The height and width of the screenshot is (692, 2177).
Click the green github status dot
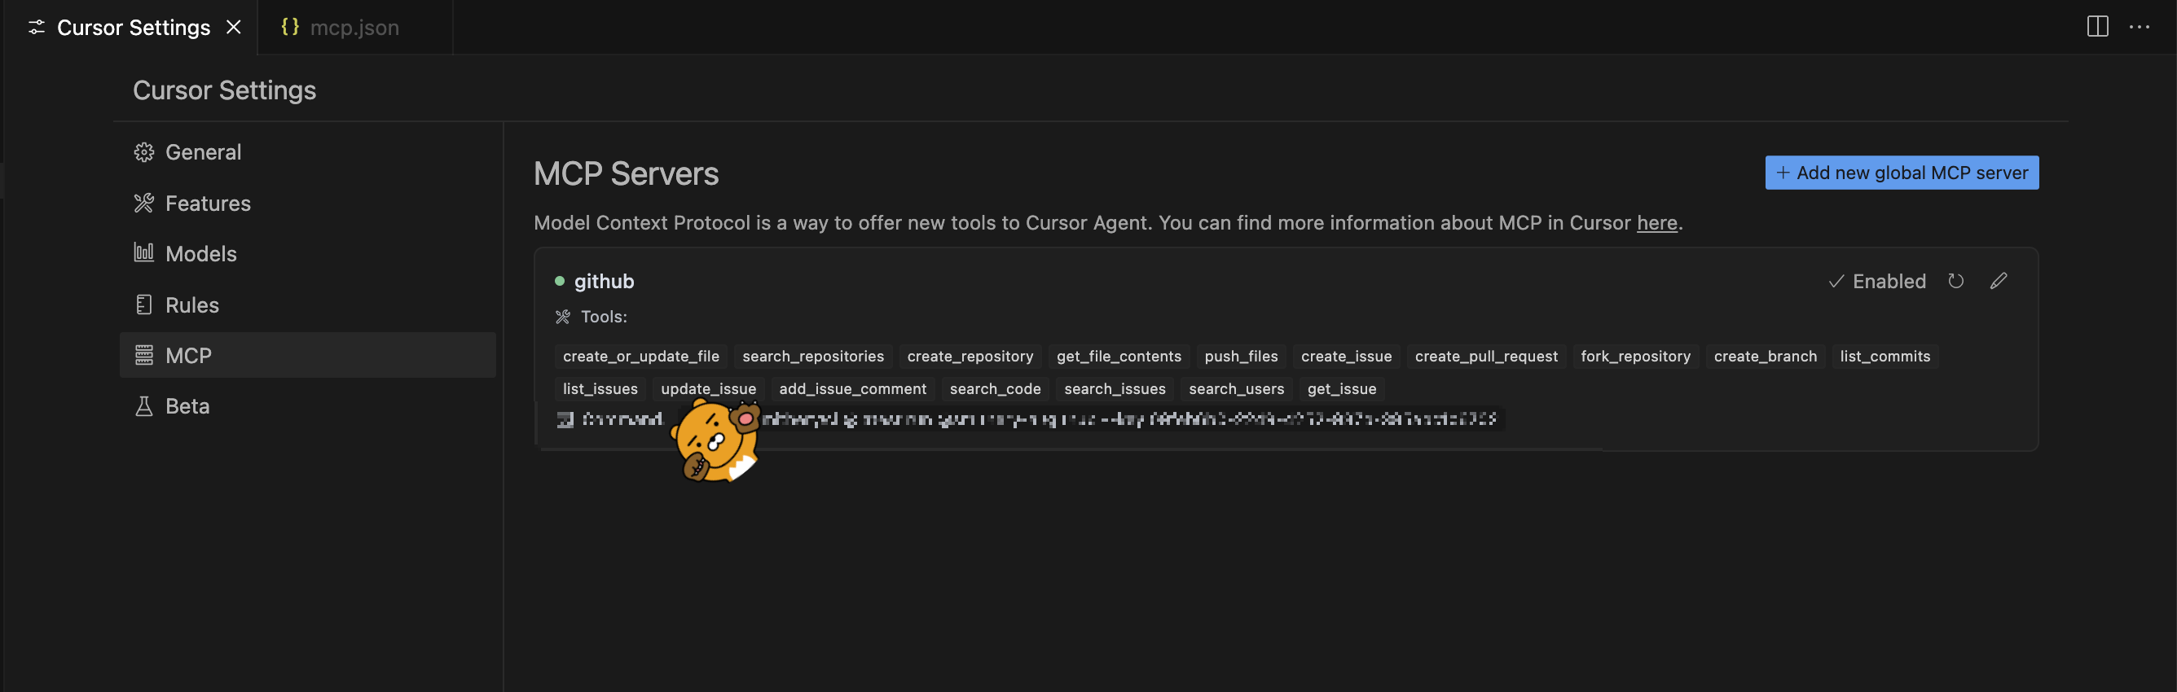[559, 281]
